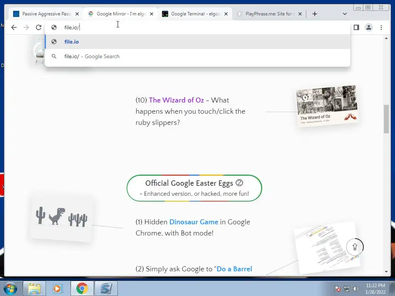This screenshot has height=296, width=395.
Task: Click the vertical scrollbar thumb
Action: tap(386, 119)
